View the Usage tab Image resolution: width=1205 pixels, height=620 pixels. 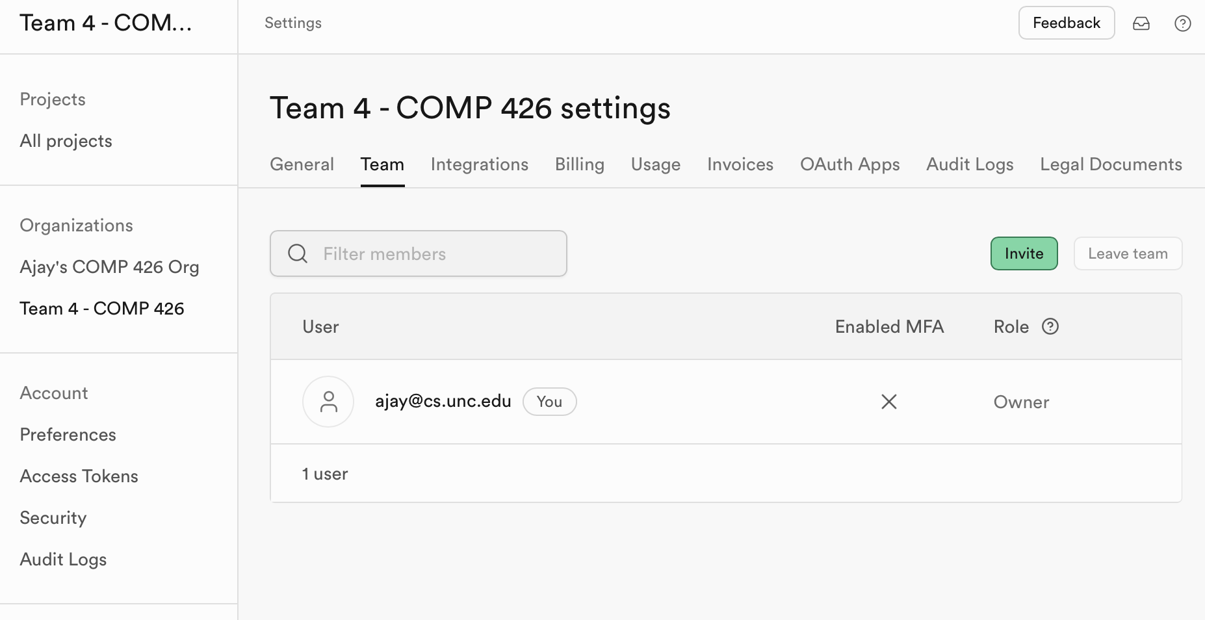(656, 164)
